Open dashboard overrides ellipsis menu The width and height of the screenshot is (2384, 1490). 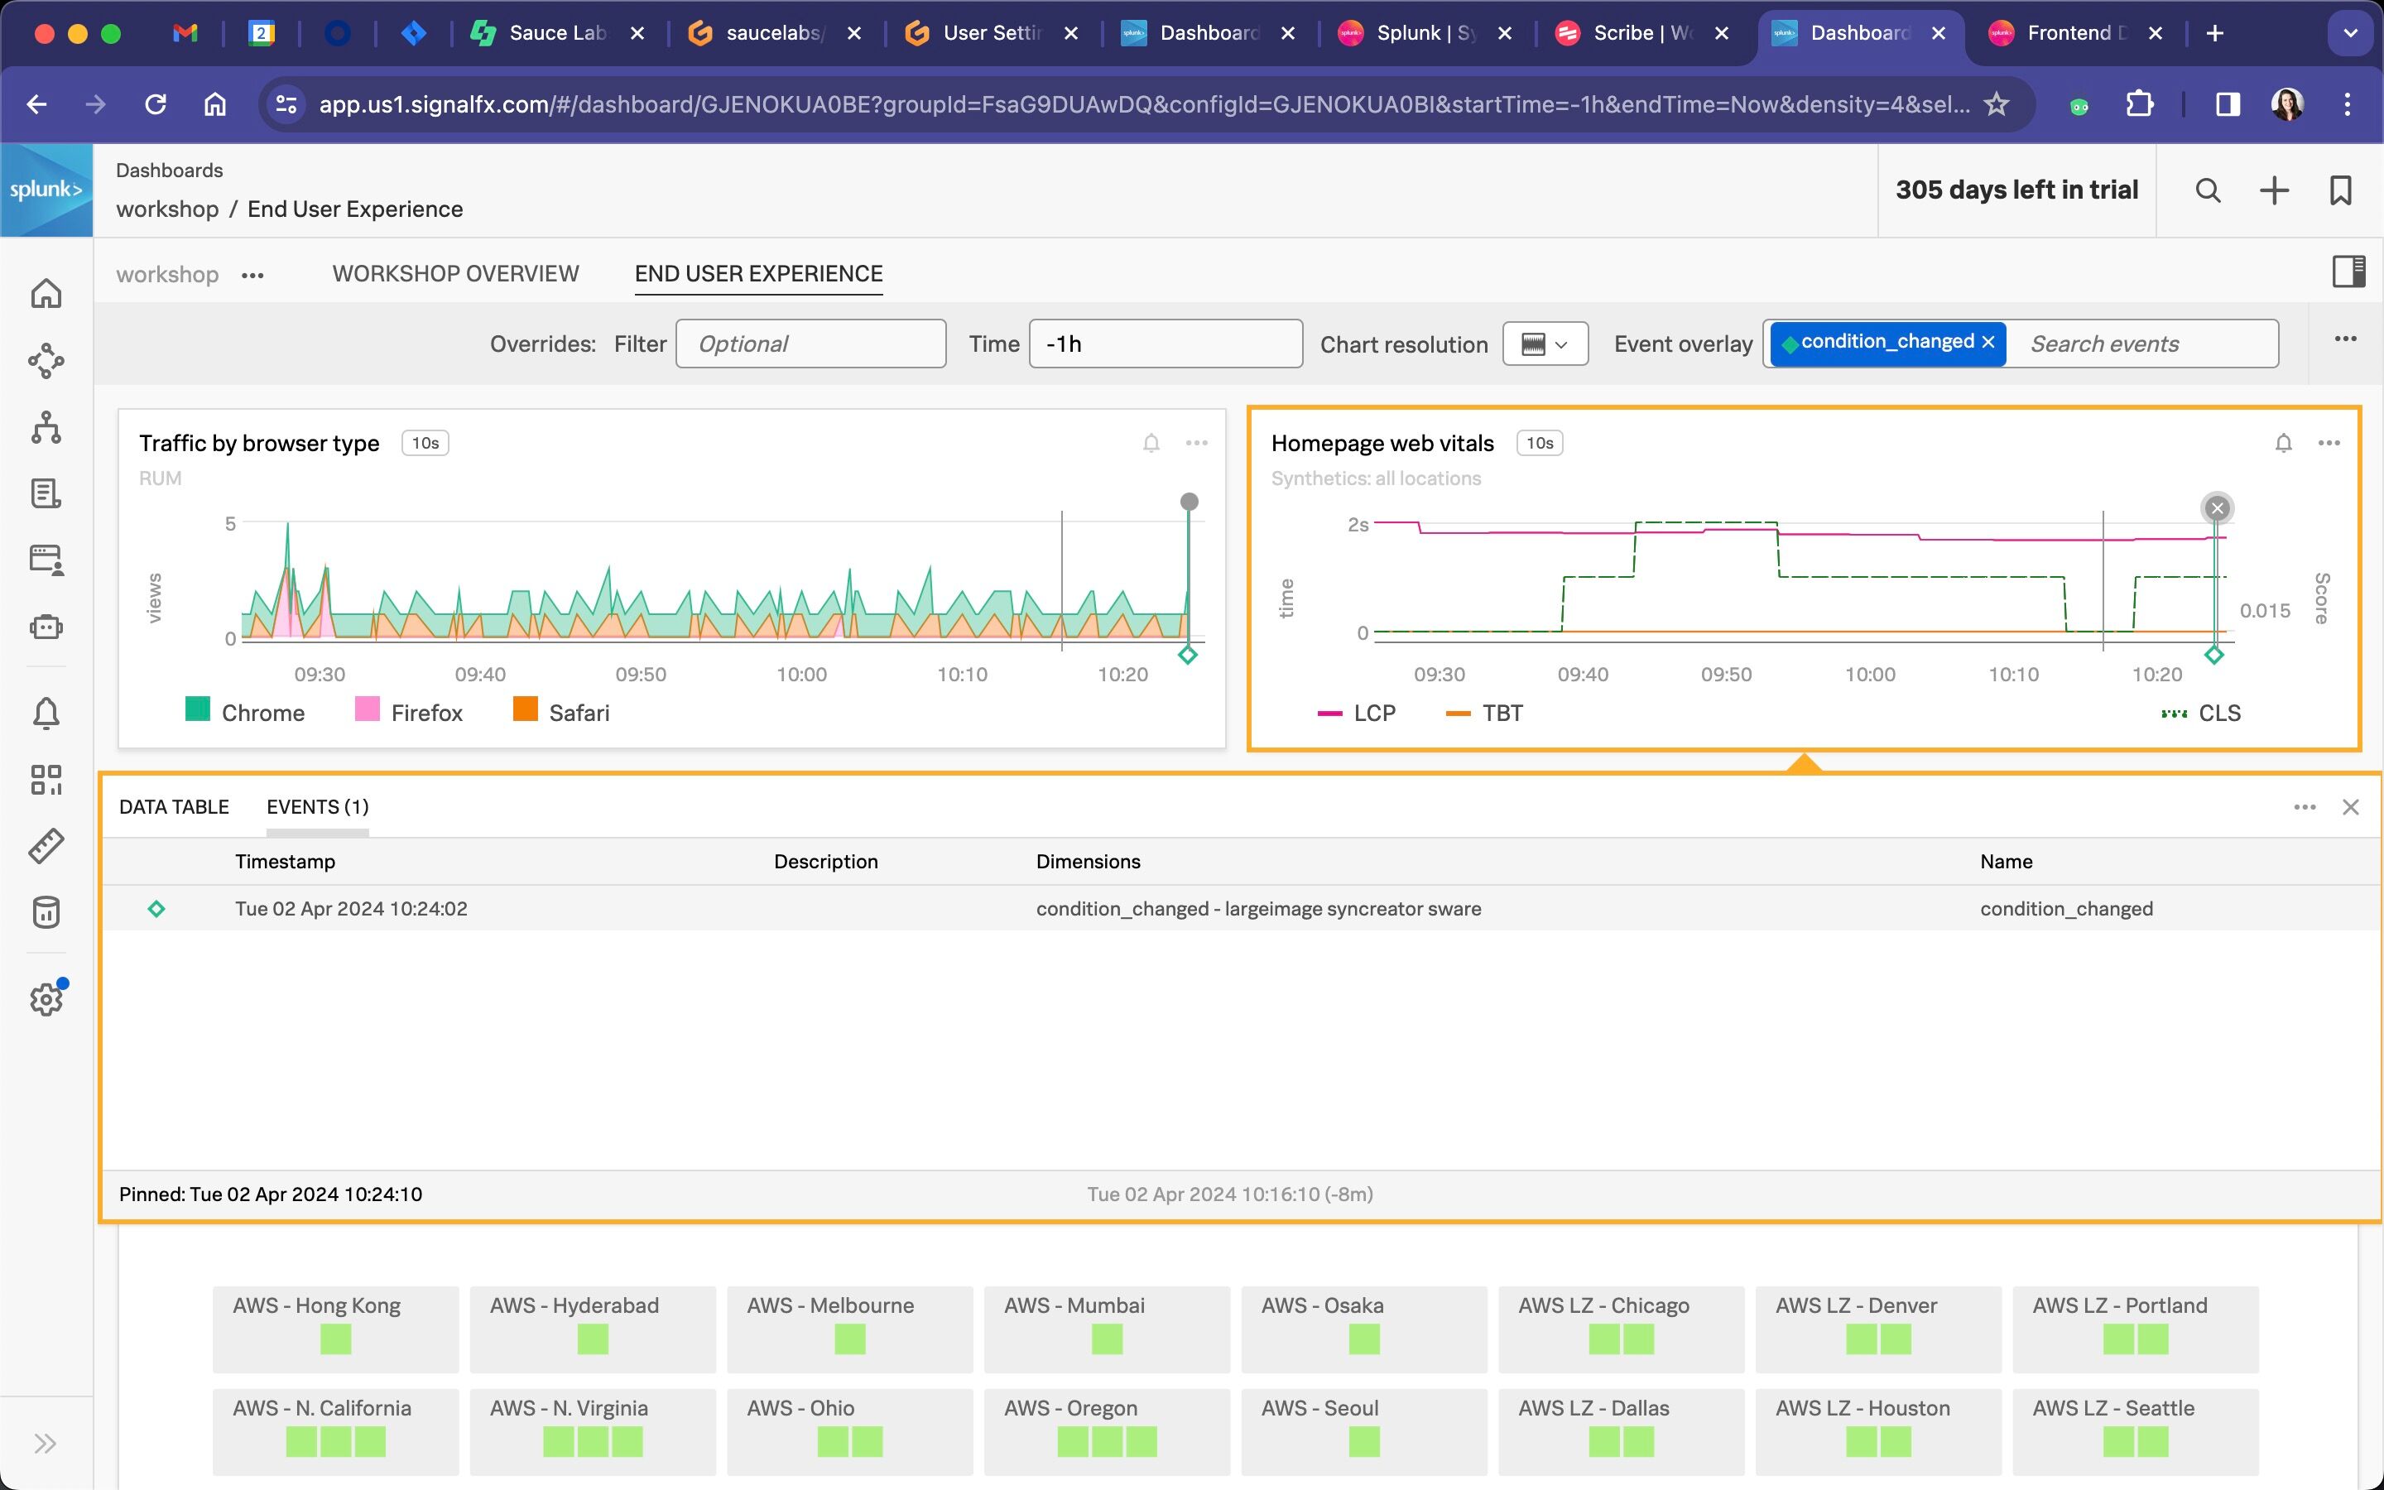2346,339
